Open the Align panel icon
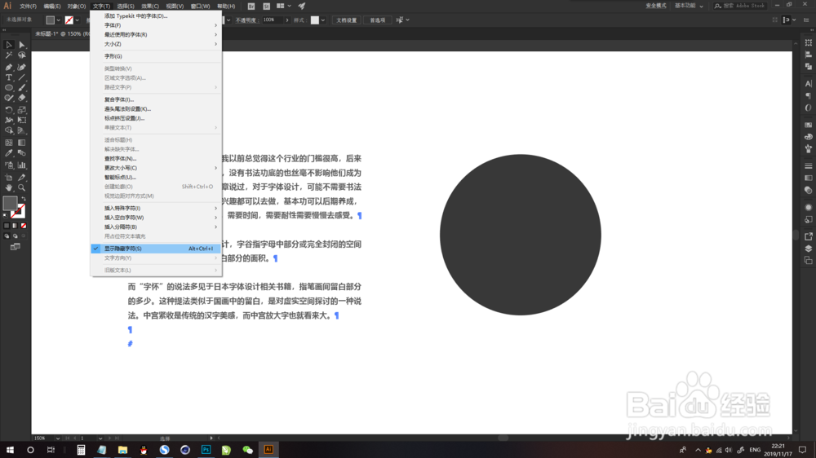Viewport: 816px width, 458px height. point(808,55)
